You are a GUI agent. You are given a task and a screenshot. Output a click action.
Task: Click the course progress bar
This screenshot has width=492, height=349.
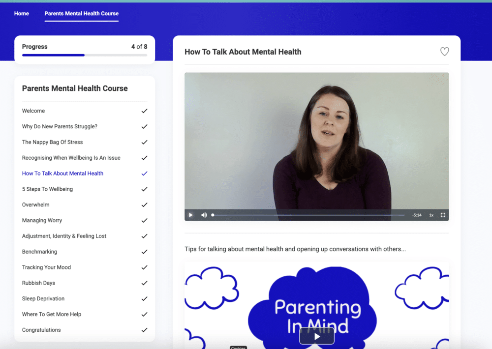[85, 55]
